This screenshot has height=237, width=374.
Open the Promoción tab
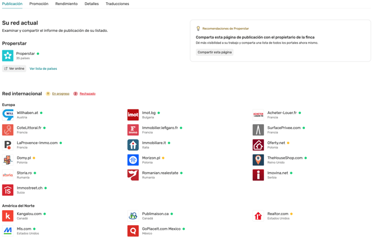point(39,4)
